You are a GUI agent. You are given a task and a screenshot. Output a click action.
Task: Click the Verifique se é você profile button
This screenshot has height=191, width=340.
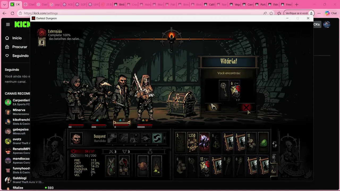click(x=299, y=13)
